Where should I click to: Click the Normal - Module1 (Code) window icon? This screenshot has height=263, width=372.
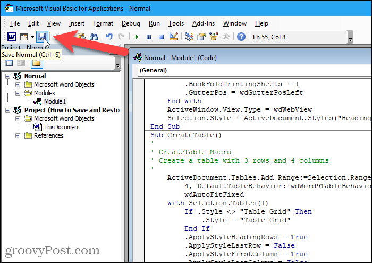point(138,57)
